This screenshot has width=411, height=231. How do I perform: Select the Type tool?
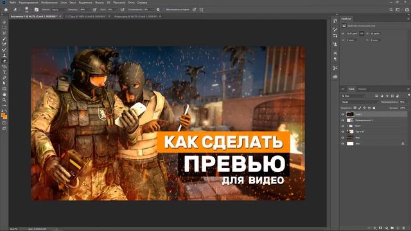coord(4,73)
